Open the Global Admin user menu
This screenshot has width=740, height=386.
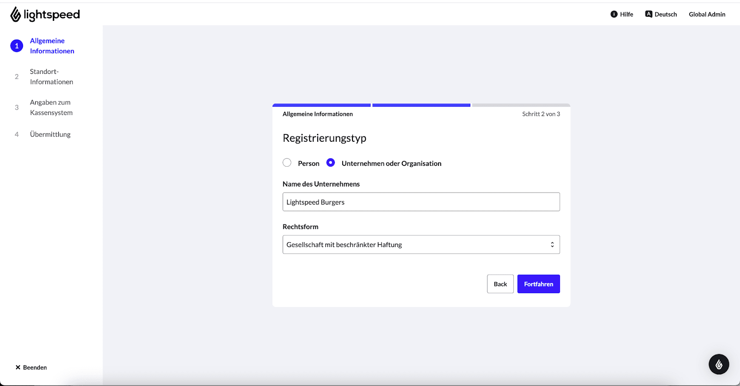click(707, 14)
